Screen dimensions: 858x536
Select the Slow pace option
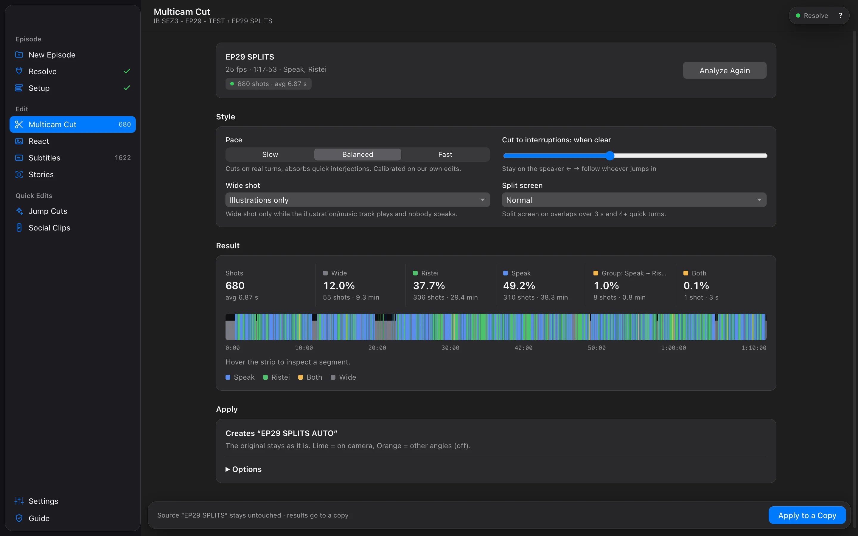270,155
